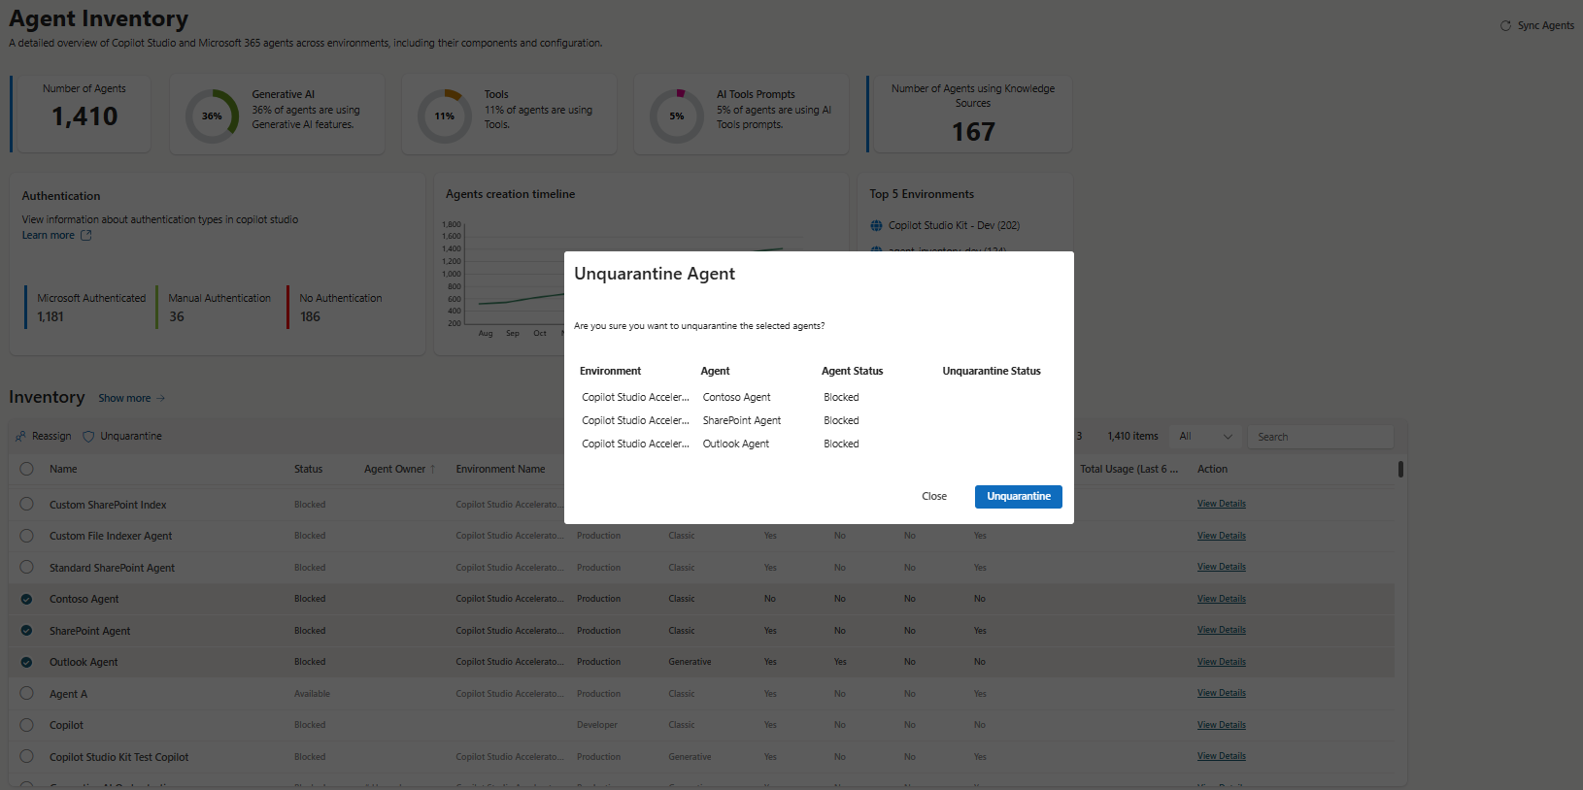Click the Tools 11% donut chart
Image resolution: width=1583 pixels, height=790 pixels.
point(445,115)
